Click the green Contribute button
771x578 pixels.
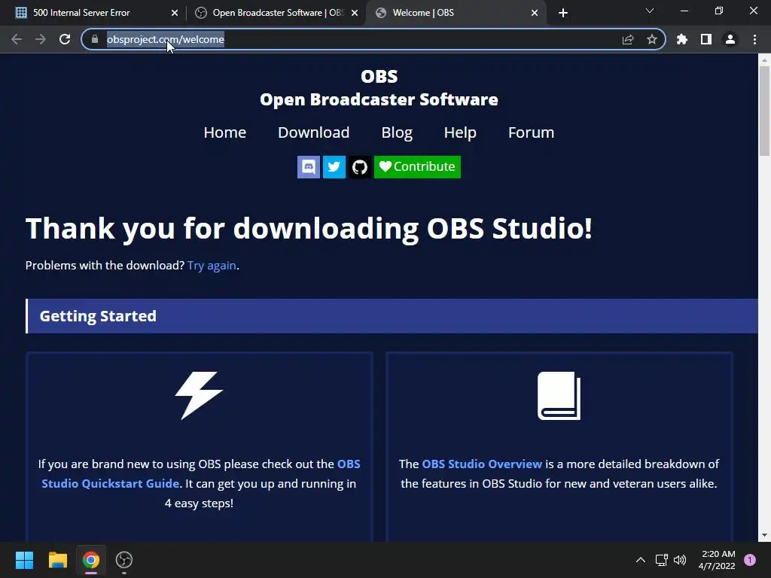point(417,167)
